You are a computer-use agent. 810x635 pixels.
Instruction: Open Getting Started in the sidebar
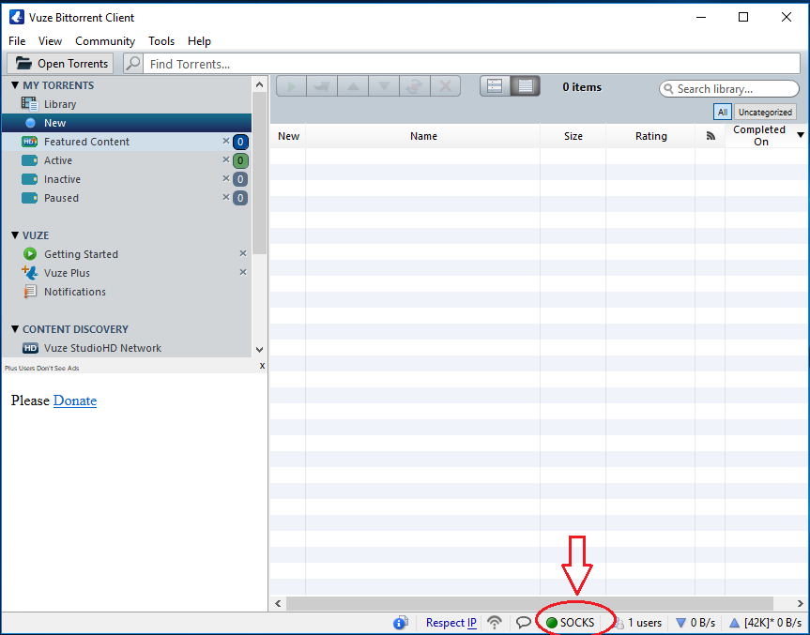127,254
